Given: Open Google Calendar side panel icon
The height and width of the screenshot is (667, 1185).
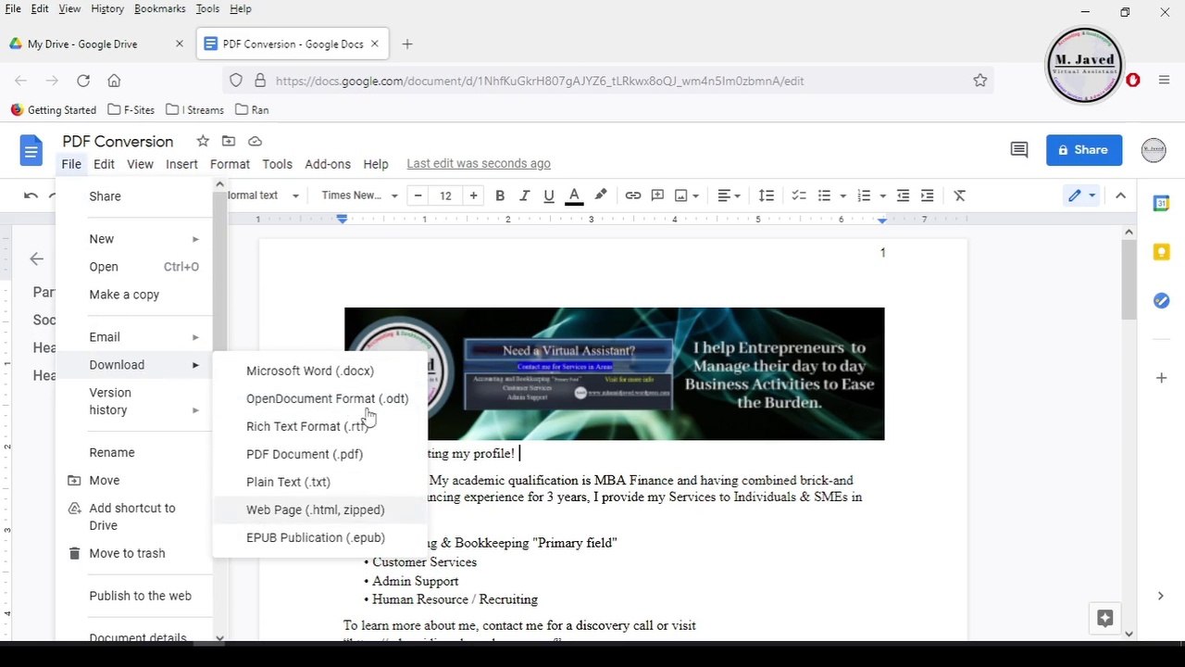Looking at the screenshot, I should [1161, 204].
